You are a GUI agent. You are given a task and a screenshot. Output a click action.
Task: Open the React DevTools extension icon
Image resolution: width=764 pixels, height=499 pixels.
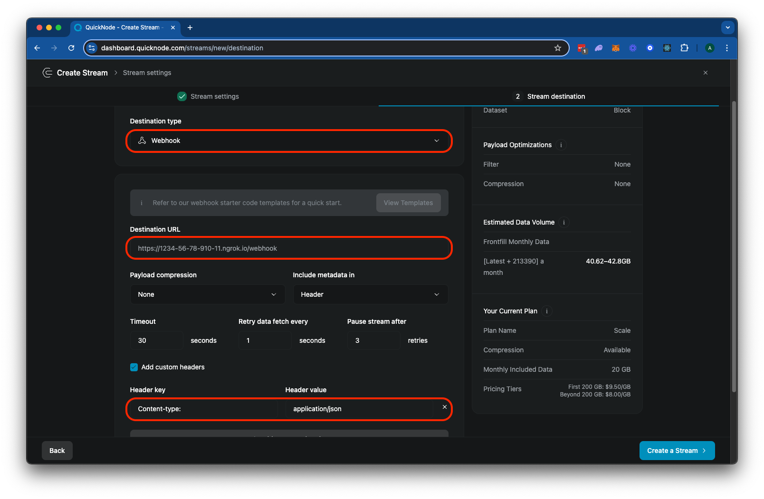667,48
